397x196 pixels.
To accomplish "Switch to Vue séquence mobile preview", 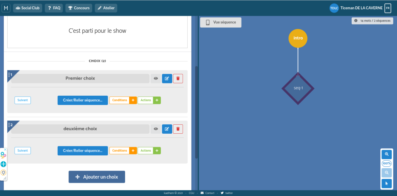I will coord(221,22).
